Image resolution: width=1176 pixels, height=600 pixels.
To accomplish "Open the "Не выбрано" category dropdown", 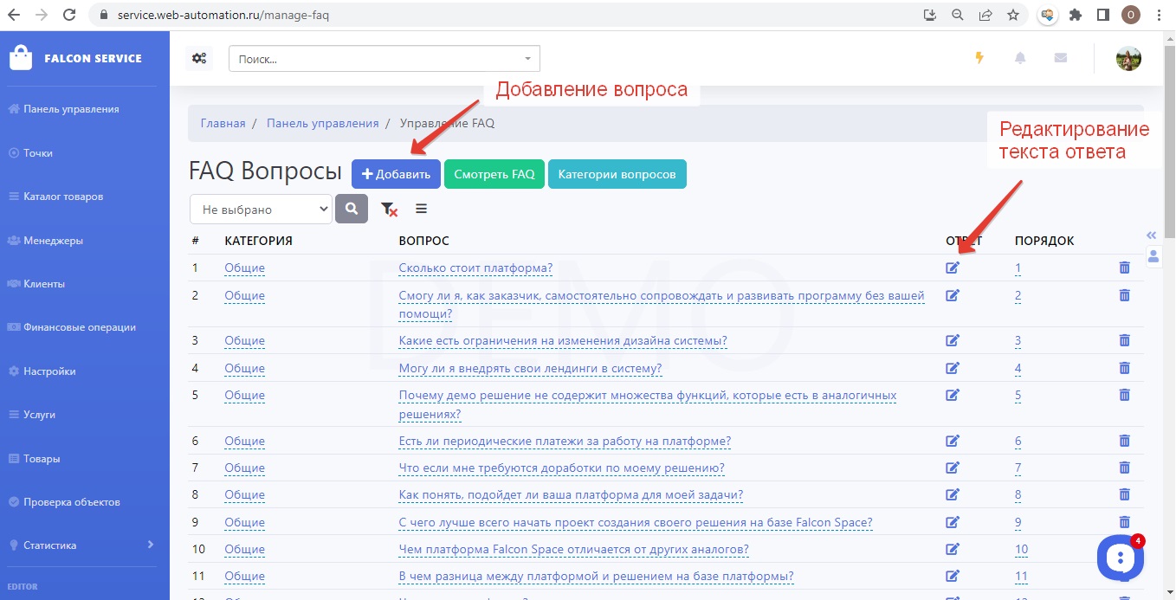I will pos(261,210).
